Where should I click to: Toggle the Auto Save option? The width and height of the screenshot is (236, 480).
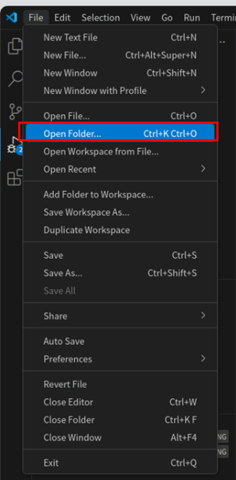click(x=120, y=341)
